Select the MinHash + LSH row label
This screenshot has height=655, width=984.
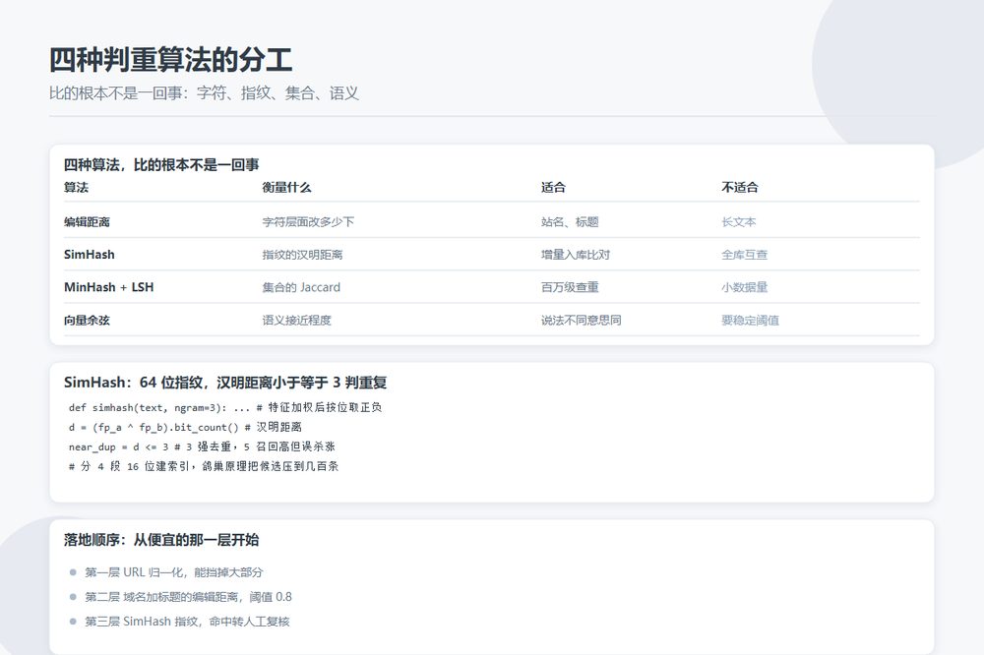tap(108, 287)
